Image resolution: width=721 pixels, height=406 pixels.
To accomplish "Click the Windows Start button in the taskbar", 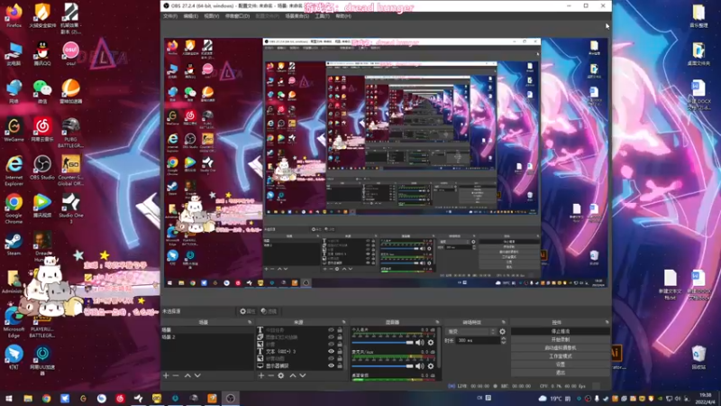I will (9, 399).
